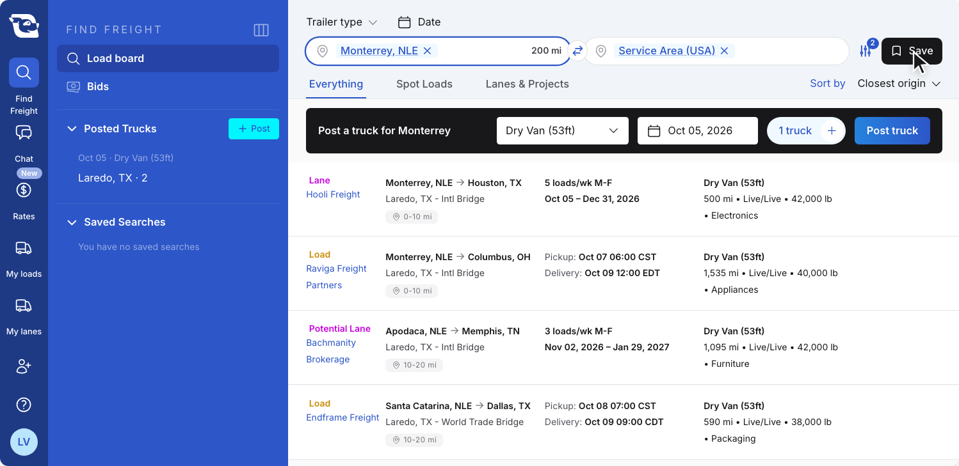Open the Rates dollar icon

[x=24, y=190]
